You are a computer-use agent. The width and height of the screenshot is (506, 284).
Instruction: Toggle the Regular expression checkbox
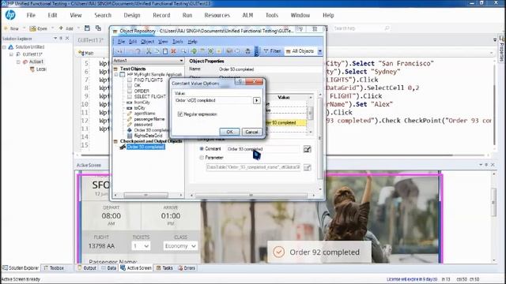pos(180,114)
